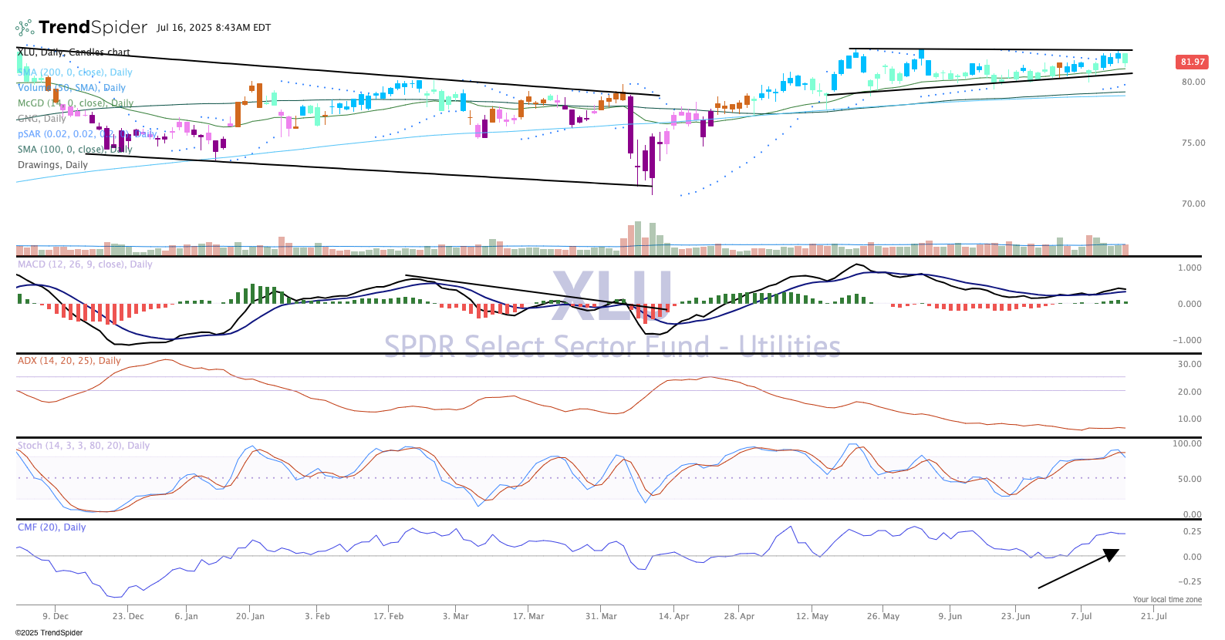Select the XLU, Daily, Candles chart label
1225x640 pixels.
[74, 52]
